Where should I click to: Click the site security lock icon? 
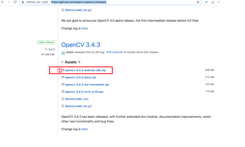[22, 2]
